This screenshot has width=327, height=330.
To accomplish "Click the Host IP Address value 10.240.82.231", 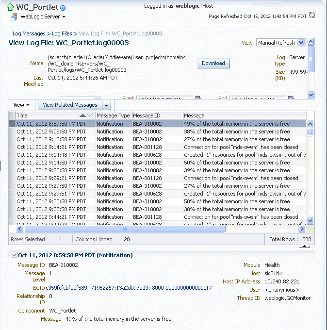I will [282, 281].
